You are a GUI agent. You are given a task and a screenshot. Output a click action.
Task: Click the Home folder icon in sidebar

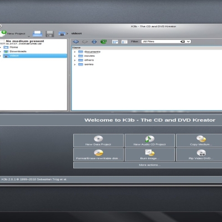(6, 47)
